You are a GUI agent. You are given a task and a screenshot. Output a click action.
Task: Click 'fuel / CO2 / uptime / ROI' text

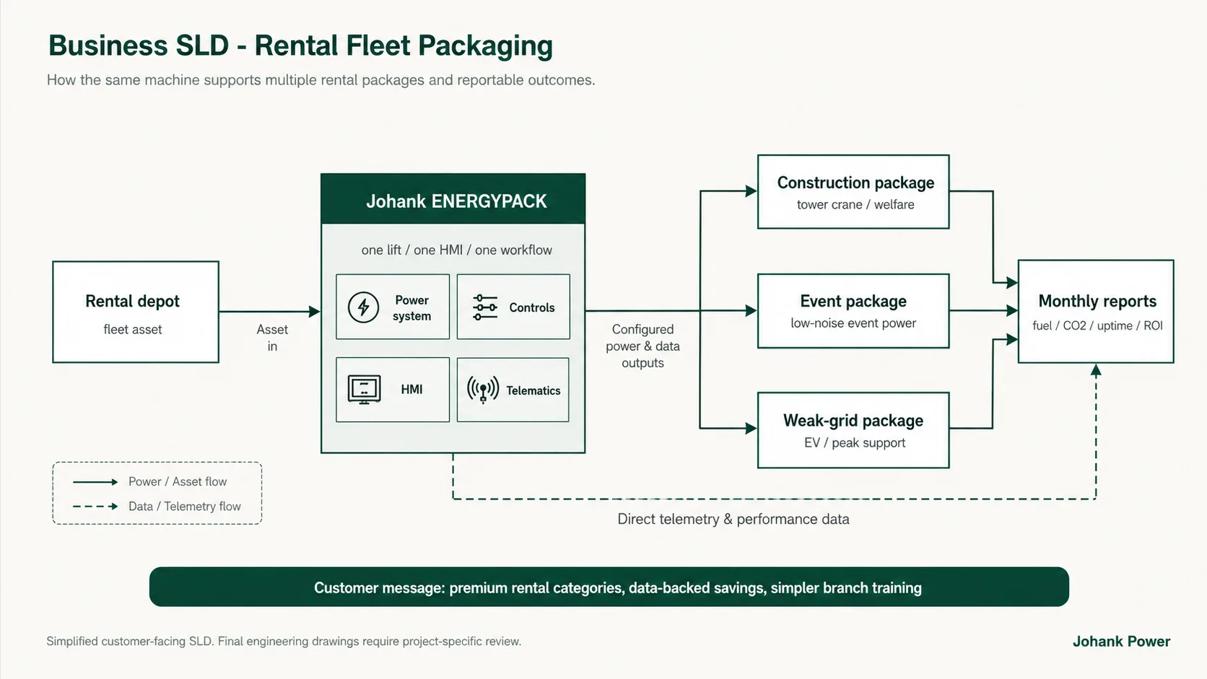pyautogui.click(x=1097, y=325)
